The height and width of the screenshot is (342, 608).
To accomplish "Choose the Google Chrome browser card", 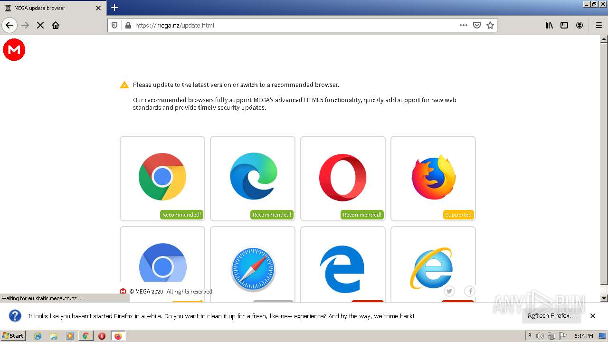I will tap(162, 179).
